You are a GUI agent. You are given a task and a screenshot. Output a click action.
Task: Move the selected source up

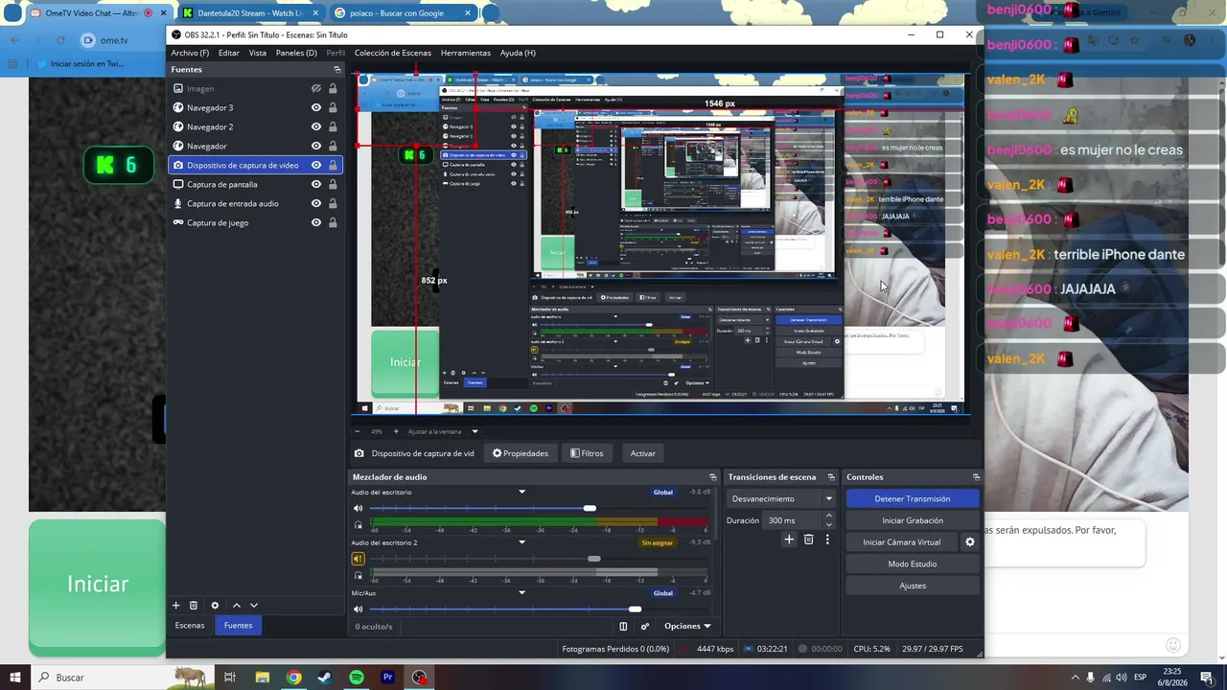[237, 606]
